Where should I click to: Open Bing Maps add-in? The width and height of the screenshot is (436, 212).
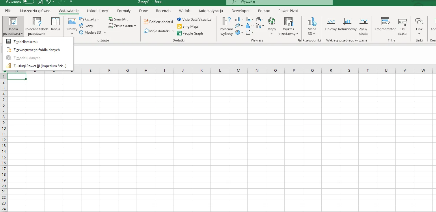tap(190, 26)
